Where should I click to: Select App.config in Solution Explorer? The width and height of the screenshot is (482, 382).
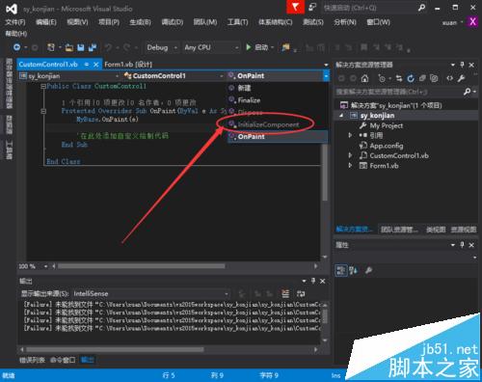tap(387, 146)
